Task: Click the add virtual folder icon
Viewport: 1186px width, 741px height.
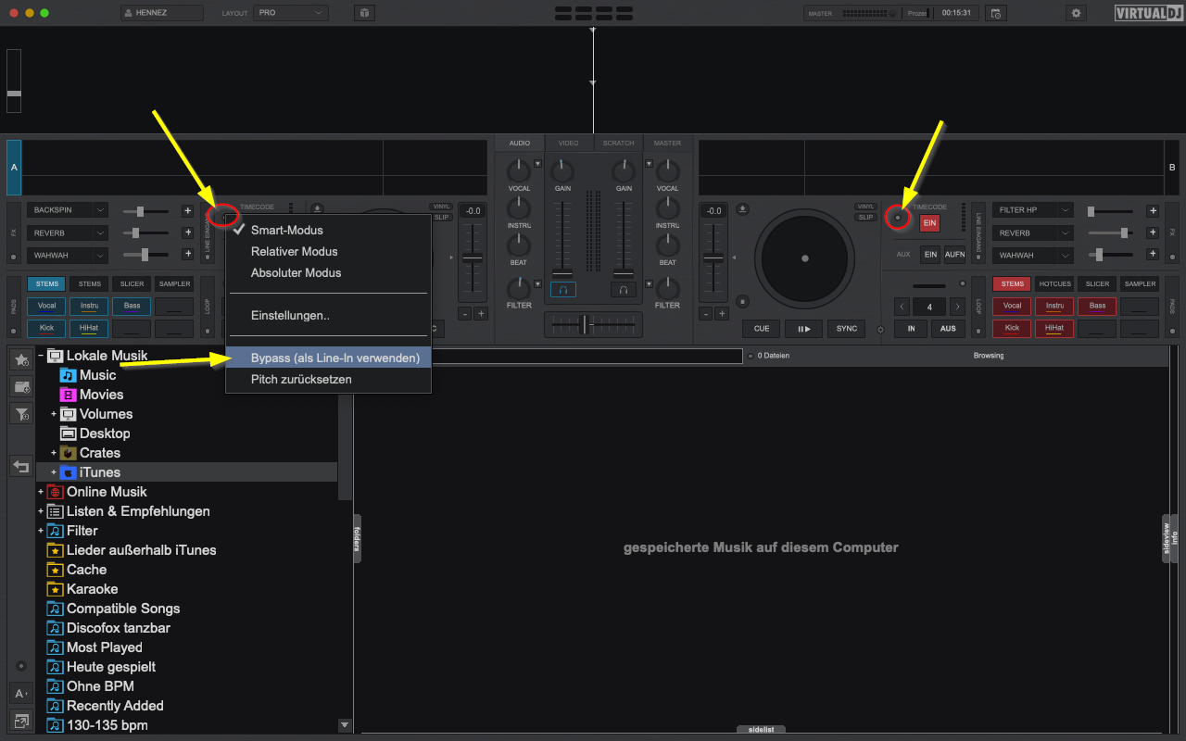Action: (21, 386)
